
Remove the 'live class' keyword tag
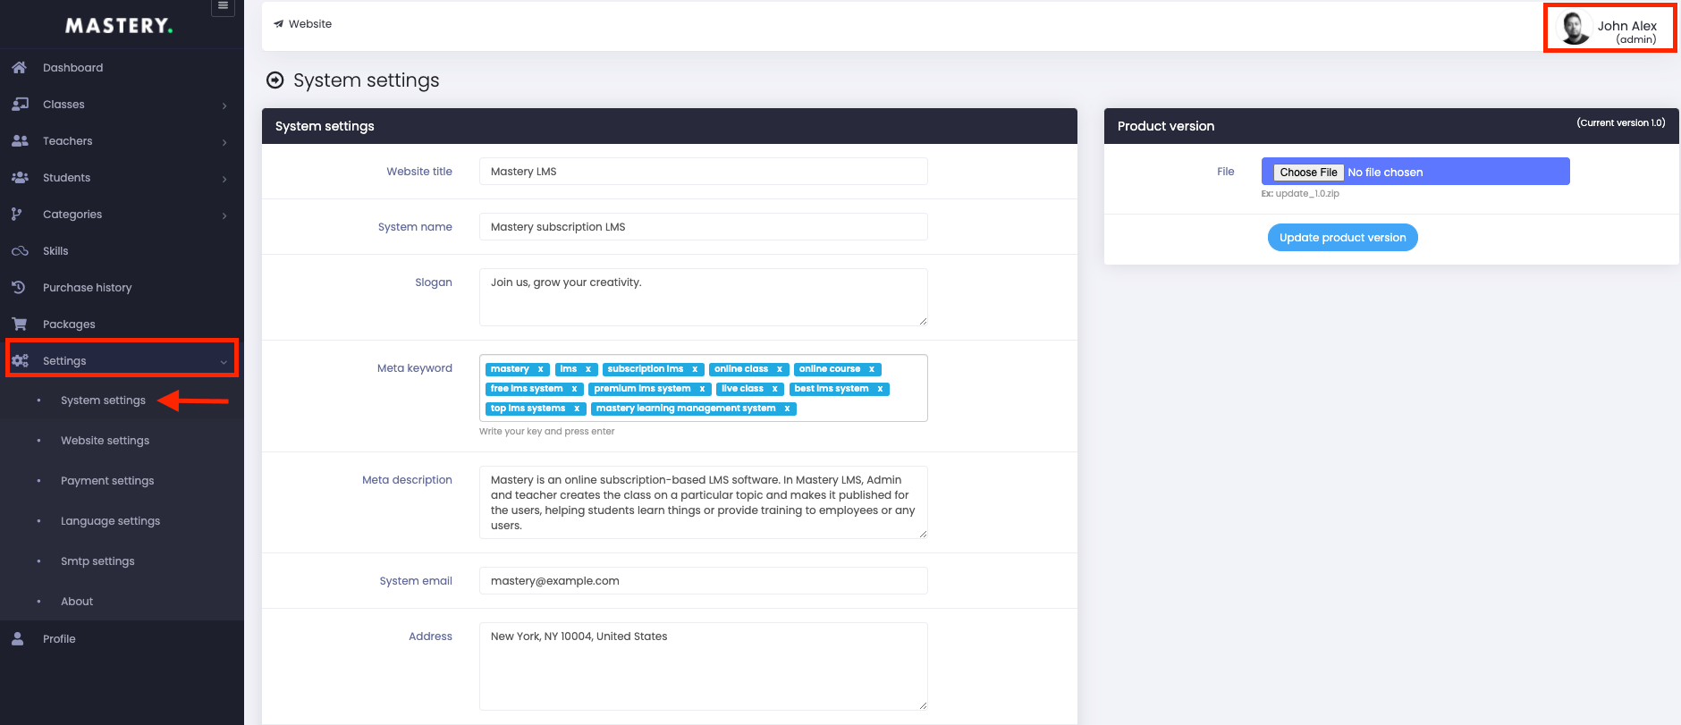(x=774, y=389)
